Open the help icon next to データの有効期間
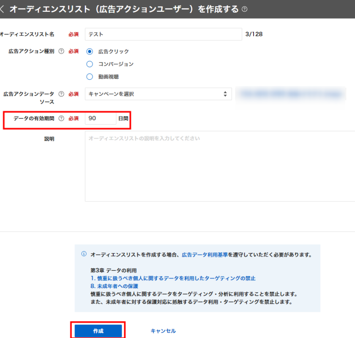This screenshot has width=355, height=338. tap(61, 118)
